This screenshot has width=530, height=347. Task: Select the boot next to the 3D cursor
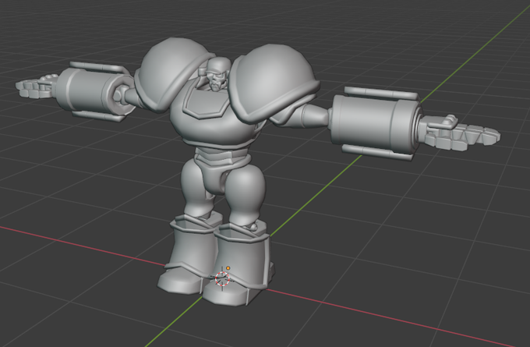[239, 264]
